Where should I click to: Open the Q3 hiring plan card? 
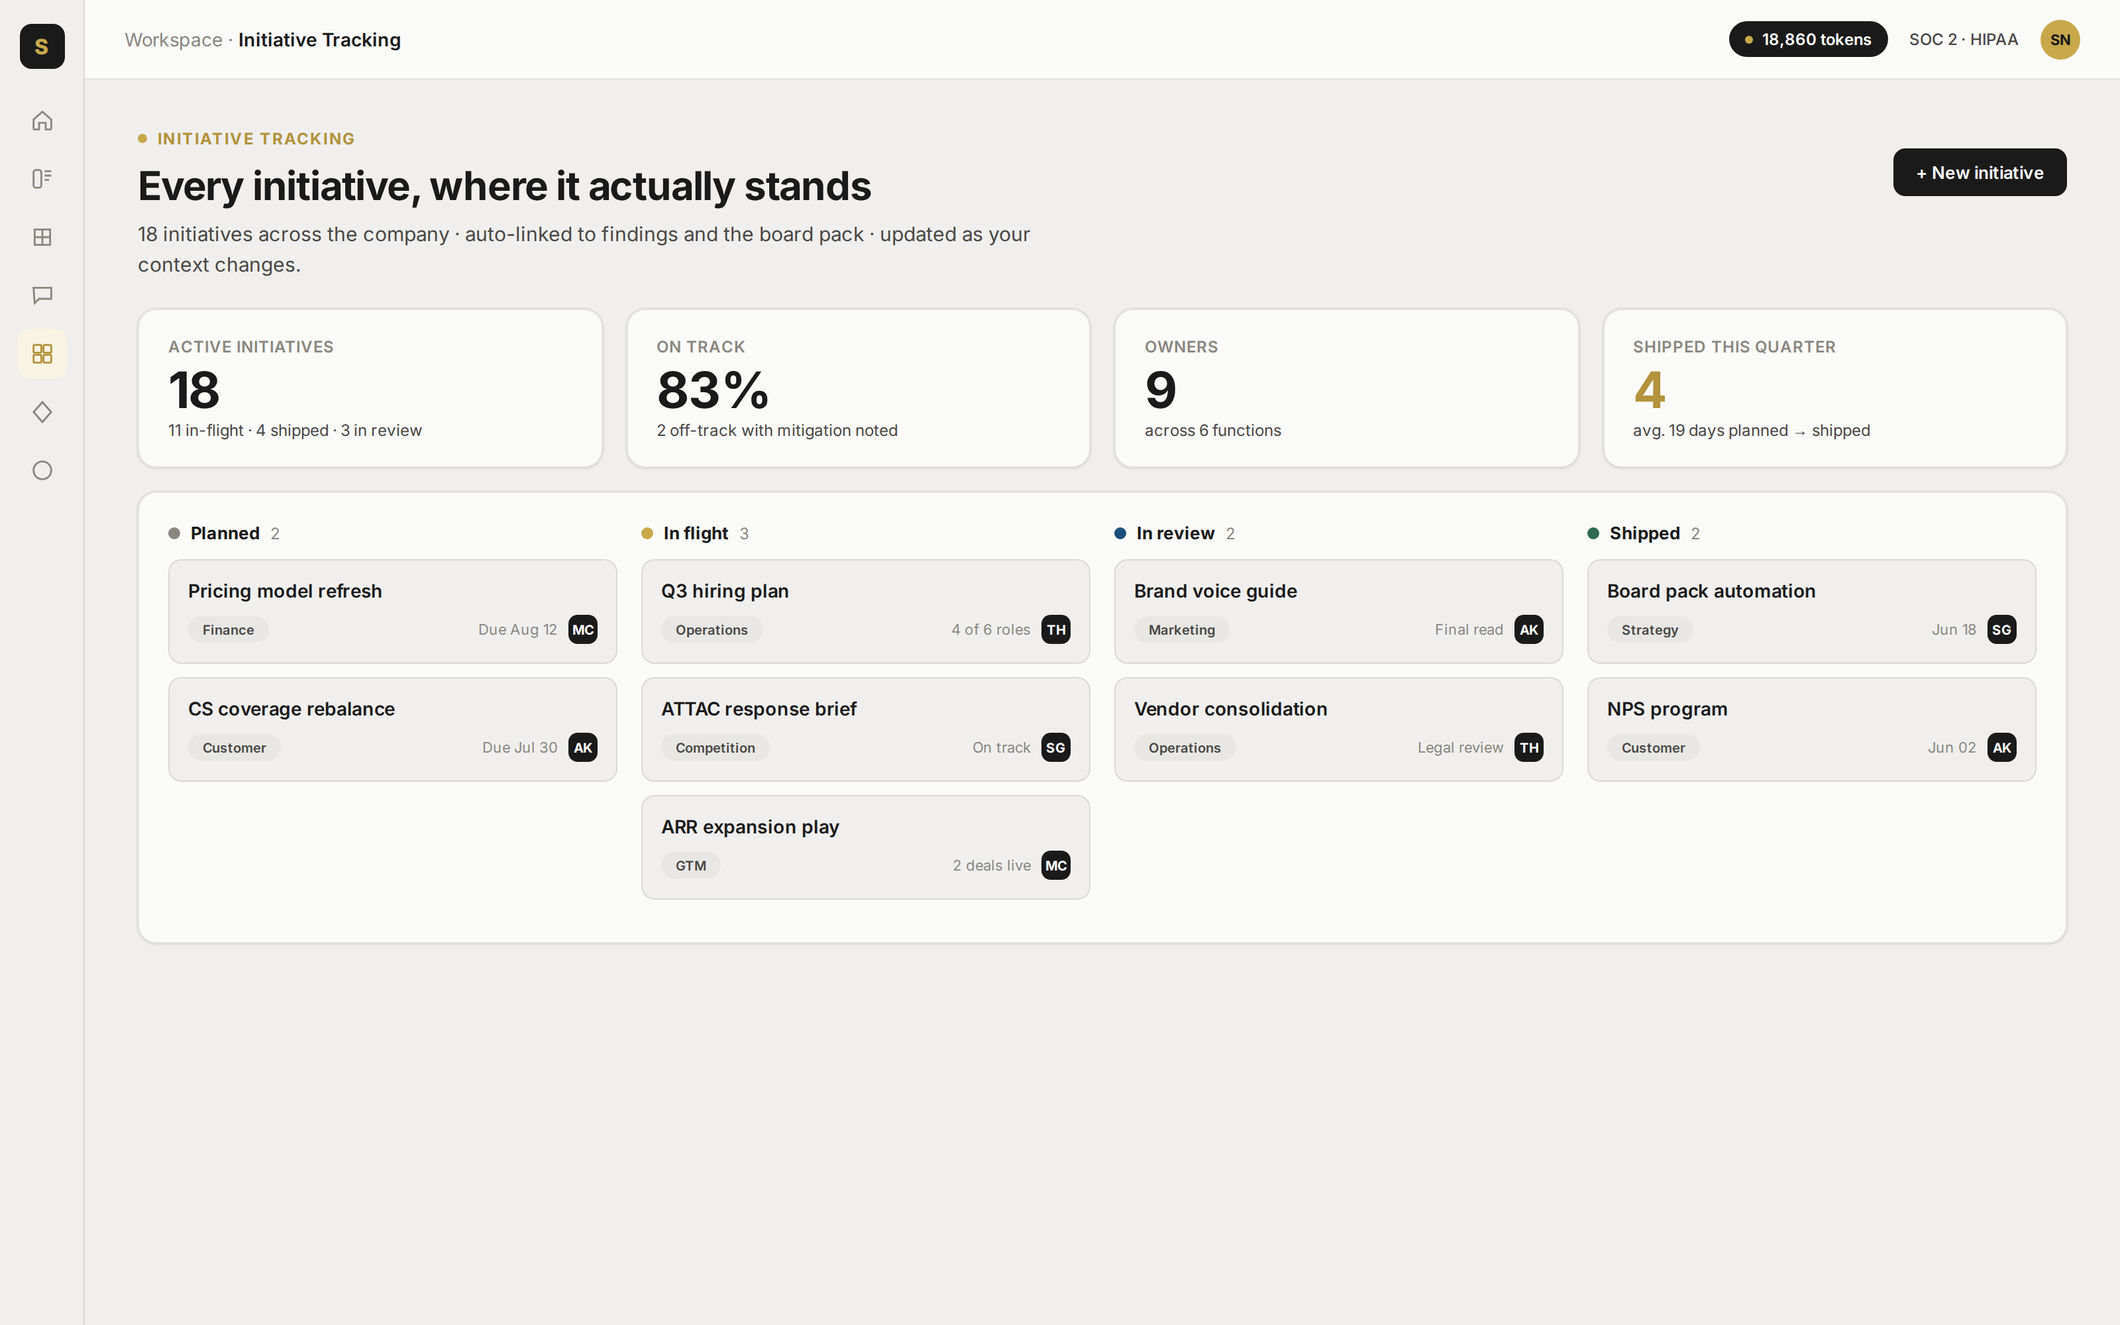865,611
